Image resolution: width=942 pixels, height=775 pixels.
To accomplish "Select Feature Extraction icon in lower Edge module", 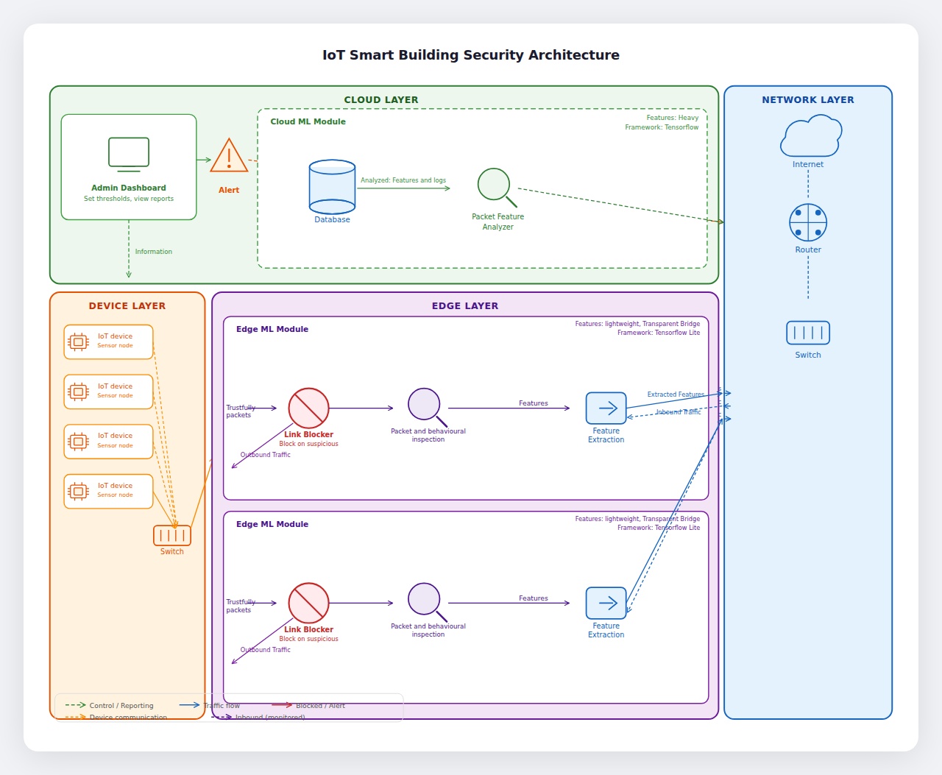I will [x=606, y=604].
